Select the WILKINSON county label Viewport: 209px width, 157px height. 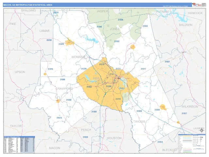[190, 107]
